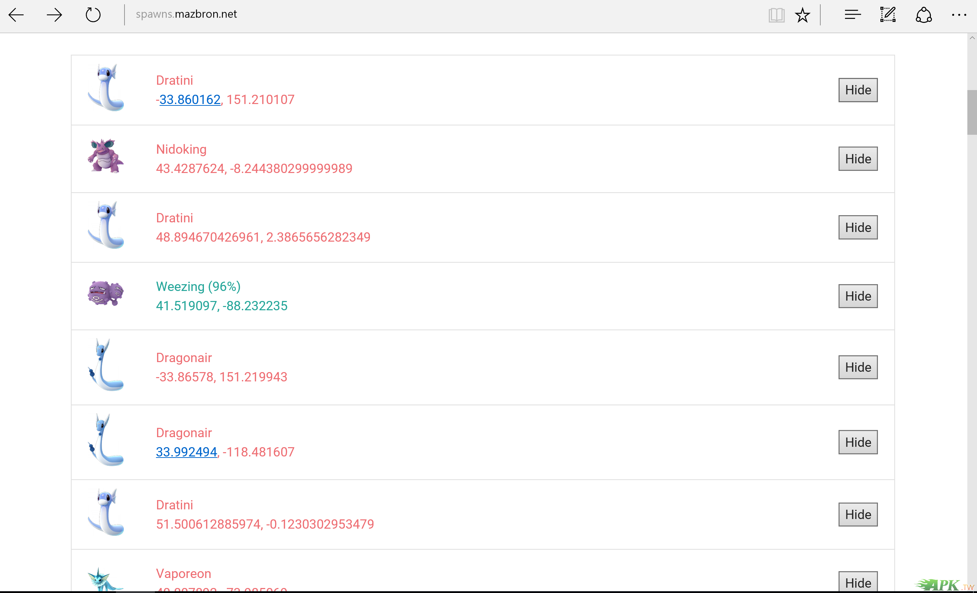Open the 33.992494 coordinate link
Screen dimensions: 977x593
[x=186, y=452]
